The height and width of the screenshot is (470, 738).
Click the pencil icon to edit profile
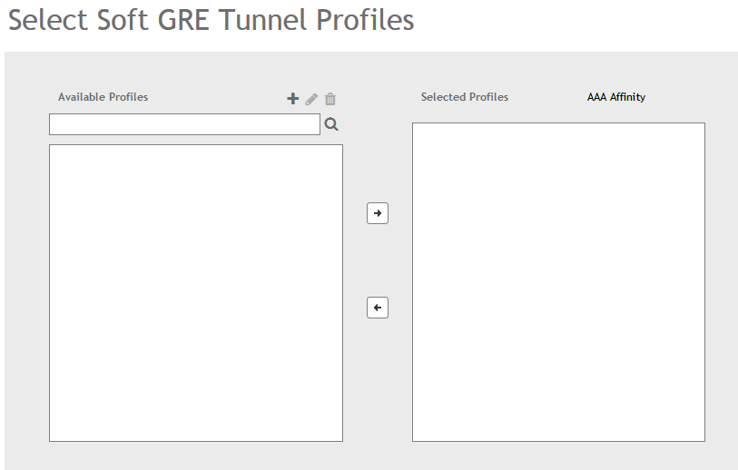pyautogui.click(x=311, y=99)
